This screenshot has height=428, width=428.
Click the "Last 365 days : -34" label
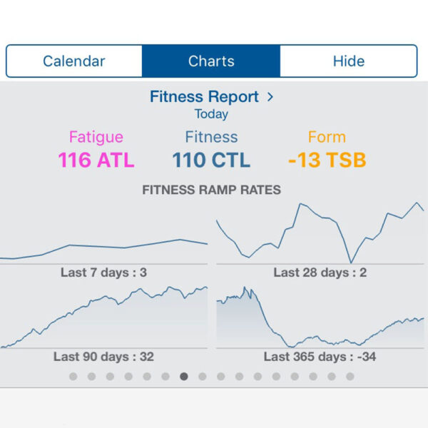(320, 357)
